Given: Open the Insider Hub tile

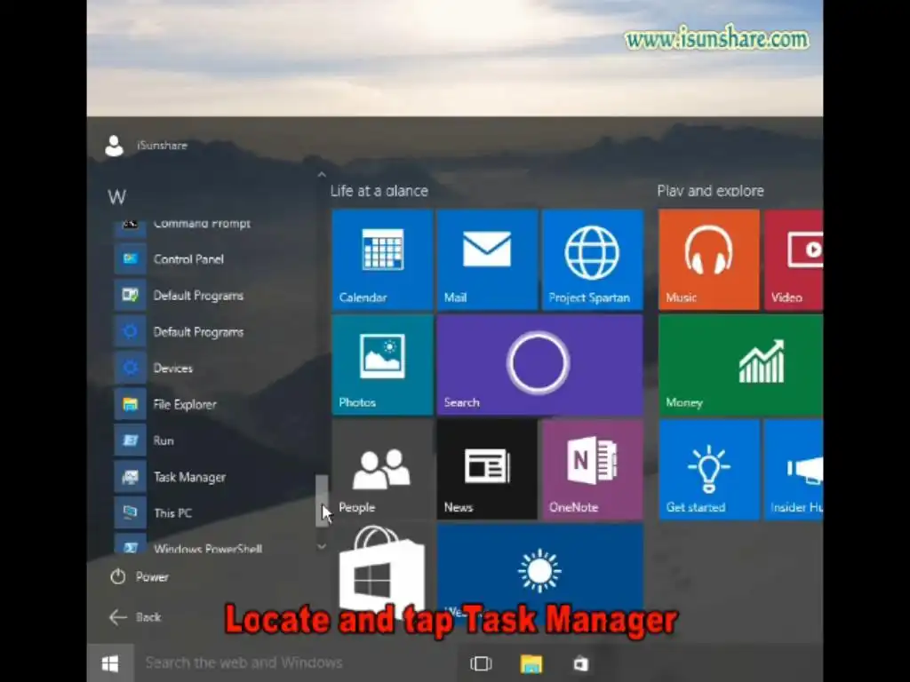Looking at the screenshot, I should point(794,470).
